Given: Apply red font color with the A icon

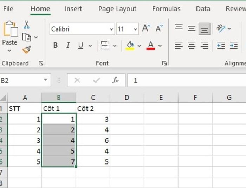Looking at the screenshot, I should (151, 46).
